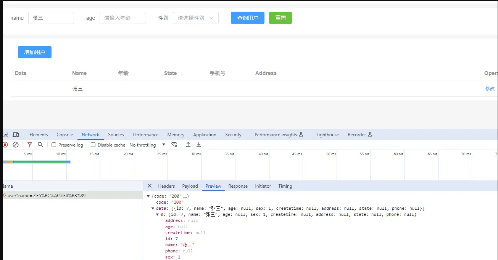Show request Headers tab
Screen dimensions: 498x260
coord(166,186)
